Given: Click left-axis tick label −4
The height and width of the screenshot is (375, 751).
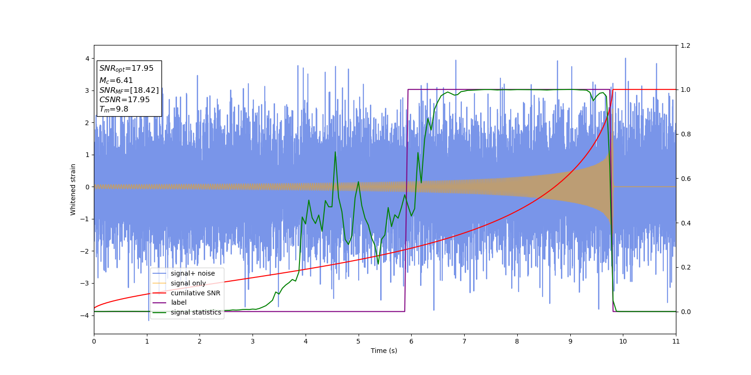Looking at the screenshot, I should (85, 315).
